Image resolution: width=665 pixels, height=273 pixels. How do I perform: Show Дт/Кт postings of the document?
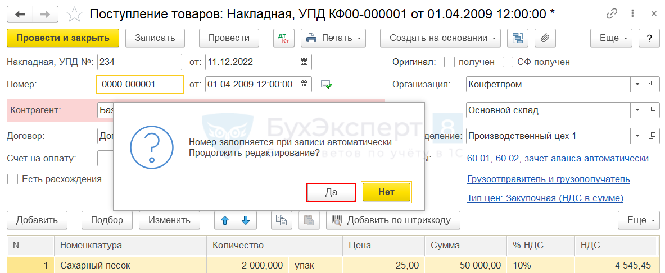tap(283, 38)
